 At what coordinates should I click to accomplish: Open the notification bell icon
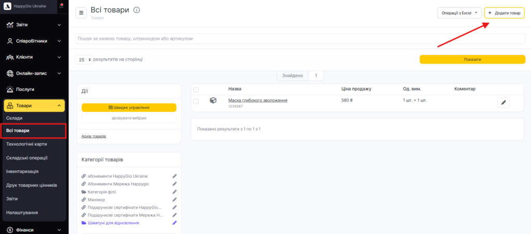(x=61, y=6)
